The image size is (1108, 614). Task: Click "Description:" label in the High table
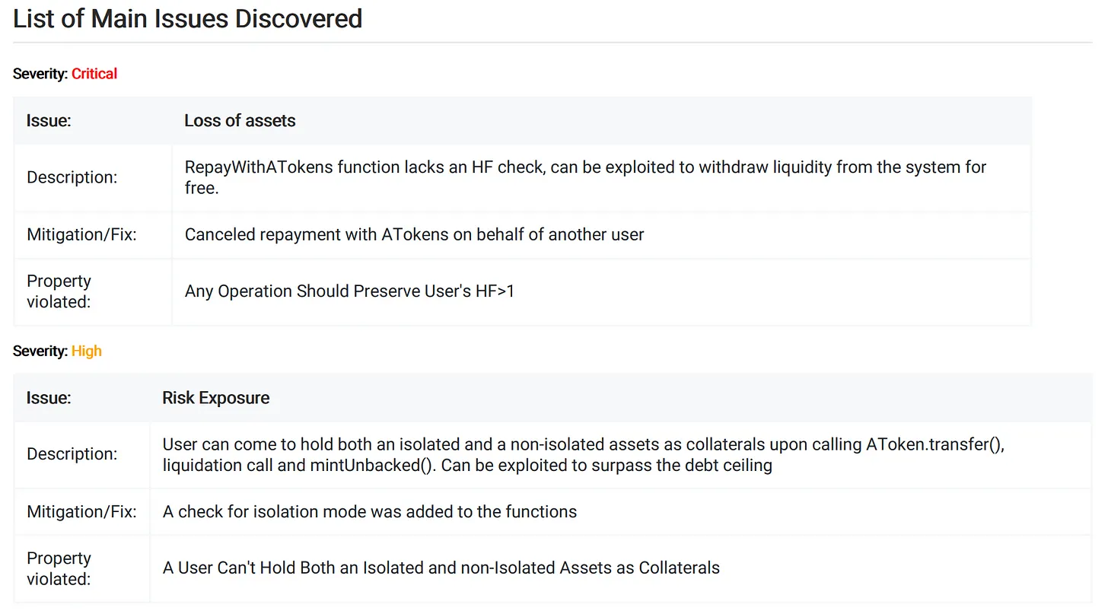72,454
